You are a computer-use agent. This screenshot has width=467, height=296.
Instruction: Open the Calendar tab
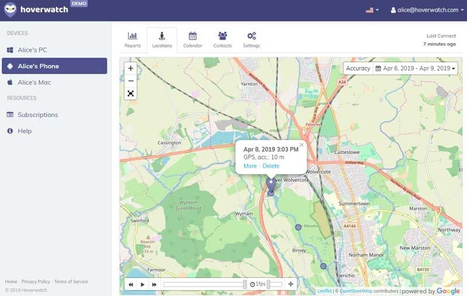(193, 40)
